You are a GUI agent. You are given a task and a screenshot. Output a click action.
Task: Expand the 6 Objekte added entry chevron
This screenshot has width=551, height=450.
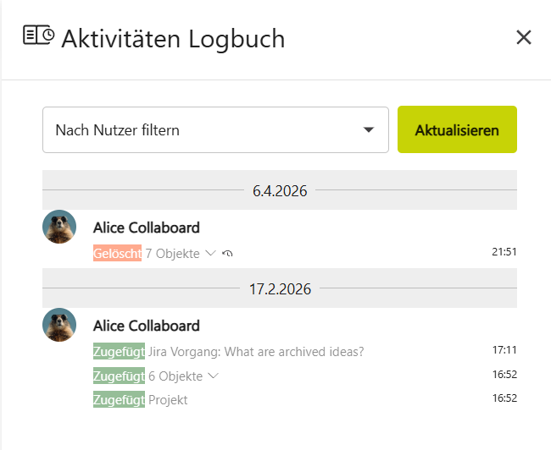pos(214,376)
